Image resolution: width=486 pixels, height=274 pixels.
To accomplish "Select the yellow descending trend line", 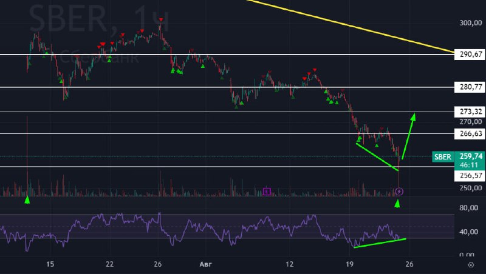I will coord(351,26).
